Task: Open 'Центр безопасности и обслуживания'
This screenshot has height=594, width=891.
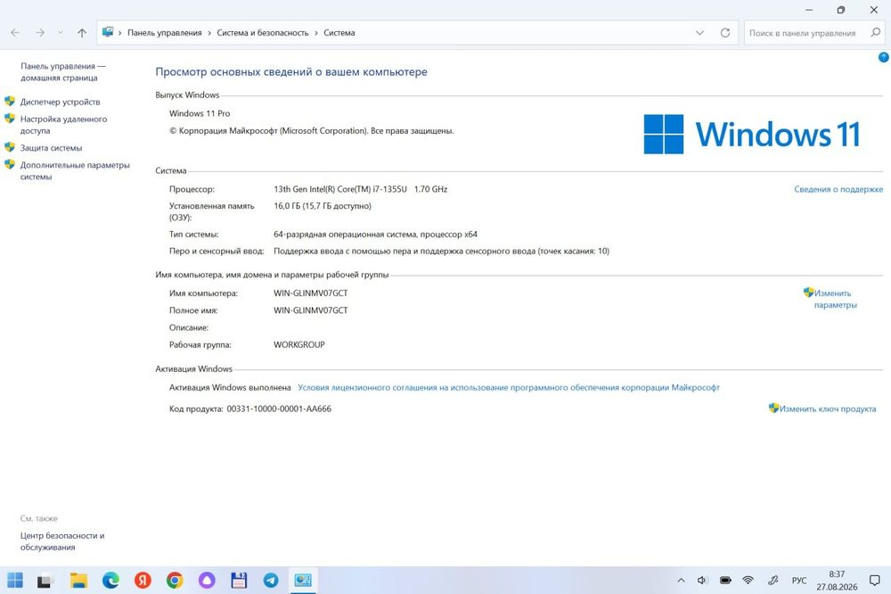Action: [x=62, y=541]
